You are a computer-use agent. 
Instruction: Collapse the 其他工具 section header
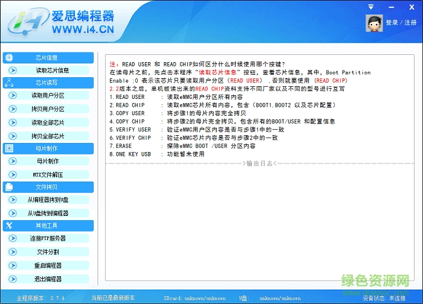tap(48, 226)
